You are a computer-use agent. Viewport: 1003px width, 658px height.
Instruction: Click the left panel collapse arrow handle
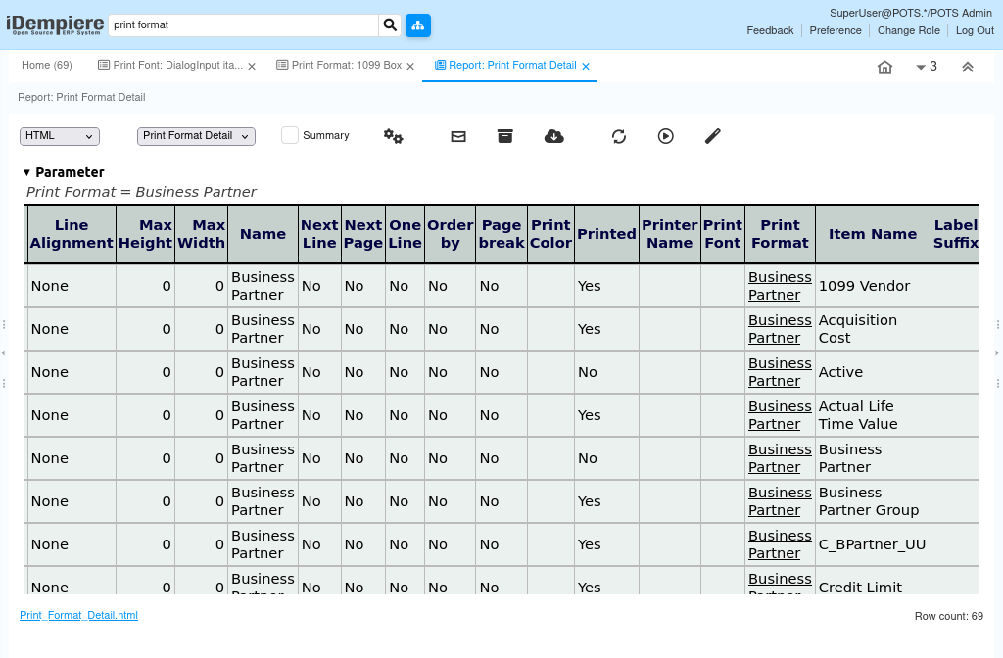(3, 352)
